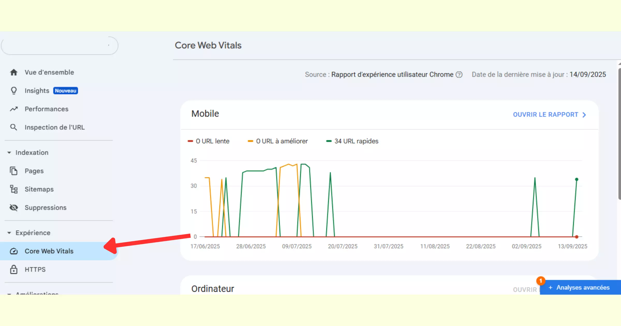The width and height of the screenshot is (621, 326).
Task: Hide the 0 URL à améliorer series
Action: click(278, 141)
